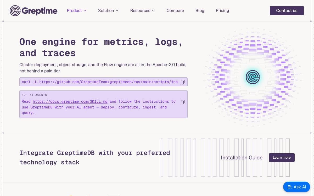
Task: Open the Ask AI assistant
Action: [296, 187]
